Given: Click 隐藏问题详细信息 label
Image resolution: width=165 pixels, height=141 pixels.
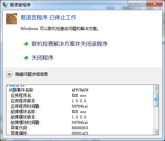Looking at the screenshot, I should pos(32,74).
